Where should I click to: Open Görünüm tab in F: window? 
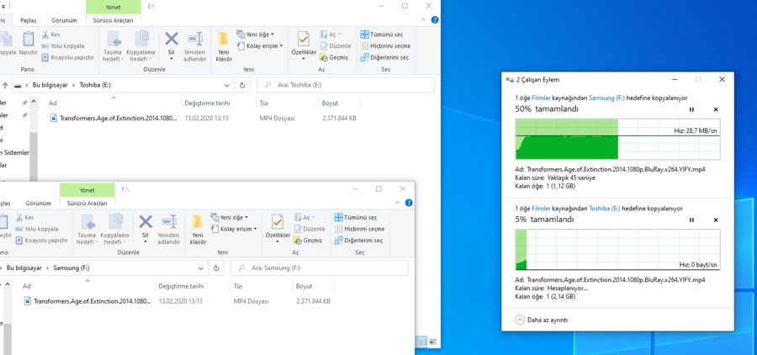38,204
